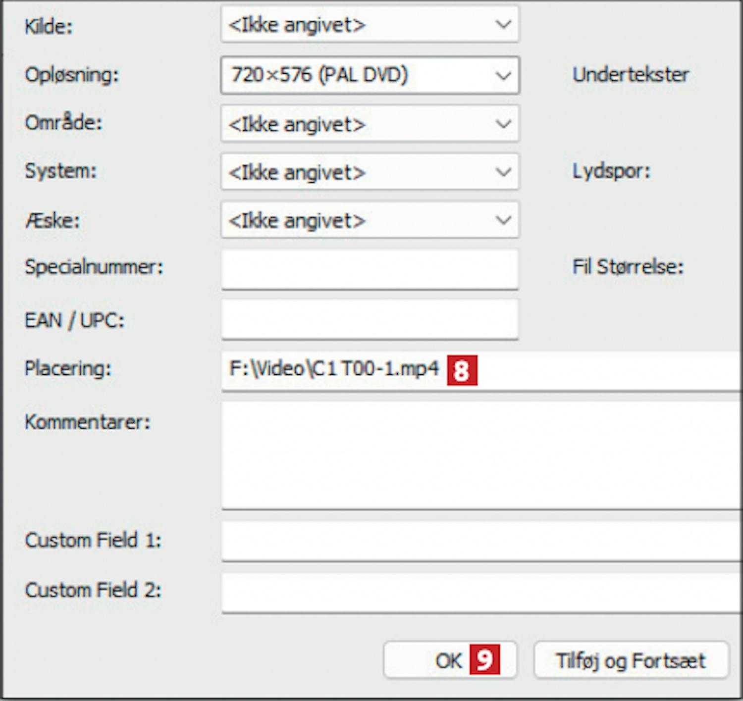Screen dimensions: 743x701
Task: Click the Placering file path field
Action: click(594, 369)
